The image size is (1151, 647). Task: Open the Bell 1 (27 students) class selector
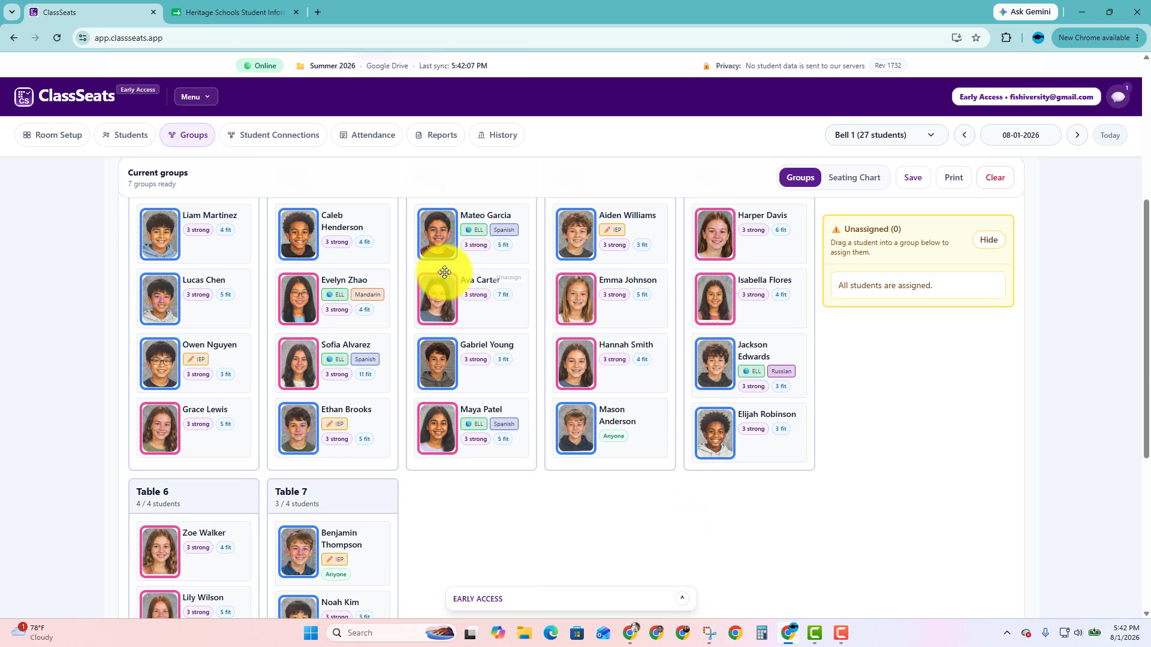click(886, 135)
